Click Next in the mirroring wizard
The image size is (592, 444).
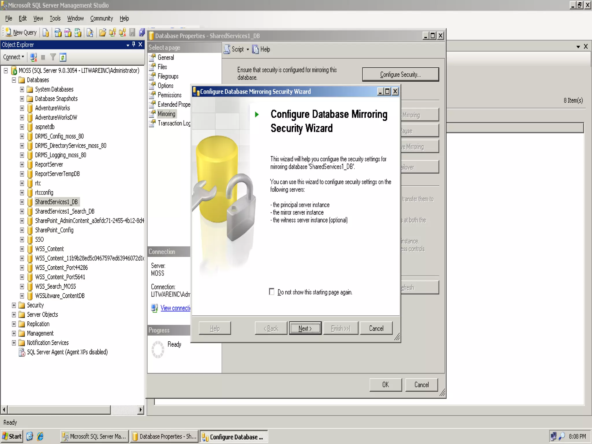coord(305,328)
